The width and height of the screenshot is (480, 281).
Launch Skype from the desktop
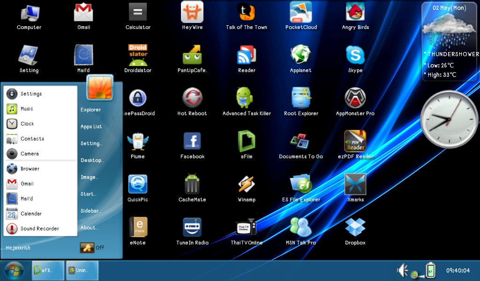pos(355,55)
